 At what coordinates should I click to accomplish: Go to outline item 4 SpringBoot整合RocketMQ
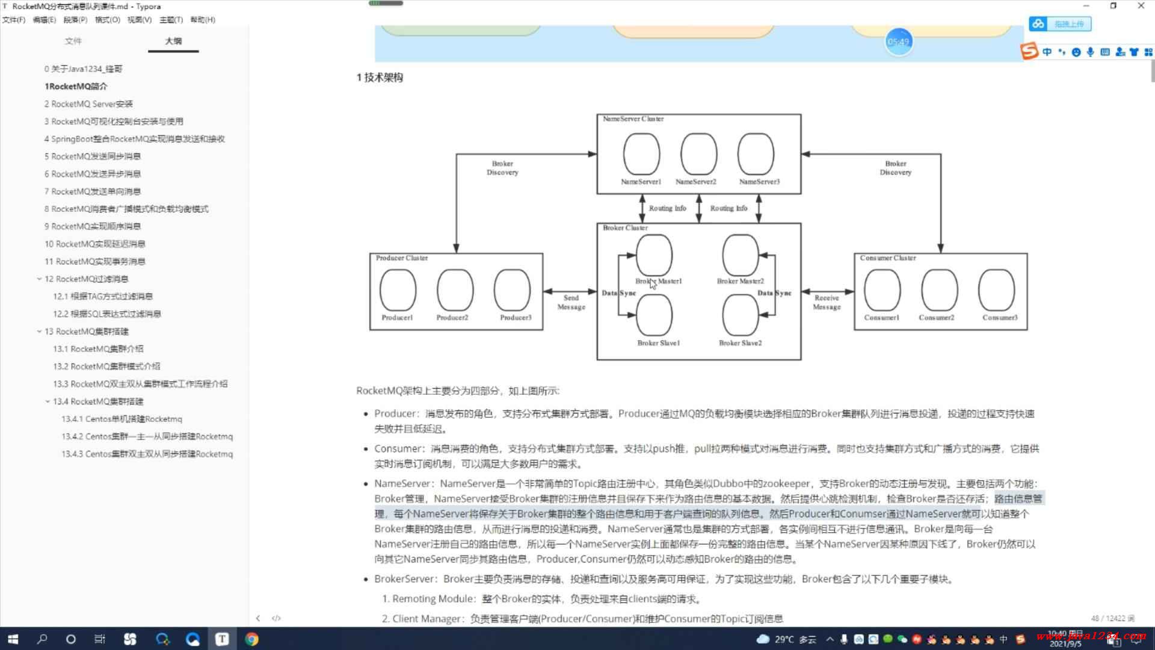135,138
